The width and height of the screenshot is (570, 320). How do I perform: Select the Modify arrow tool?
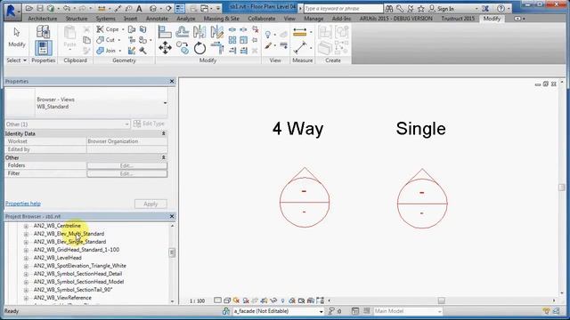(x=17, y=37)
